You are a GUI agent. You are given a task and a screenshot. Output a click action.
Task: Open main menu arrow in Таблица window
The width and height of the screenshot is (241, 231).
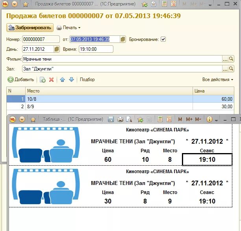[x=22, y=119]
